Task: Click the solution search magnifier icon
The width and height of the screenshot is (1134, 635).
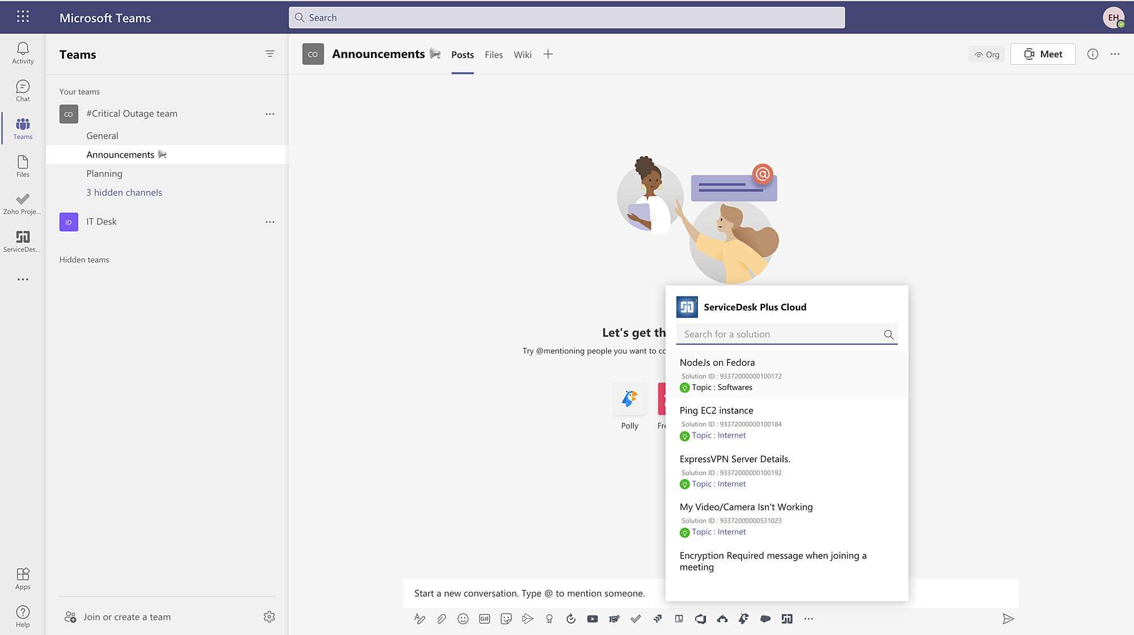Action: click(x=888, y=335)
